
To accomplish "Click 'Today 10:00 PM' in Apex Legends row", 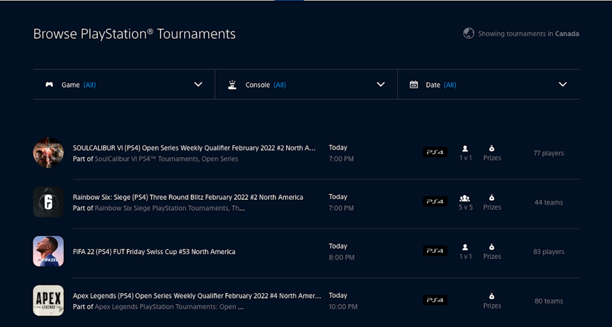I will tap(343, 301).
